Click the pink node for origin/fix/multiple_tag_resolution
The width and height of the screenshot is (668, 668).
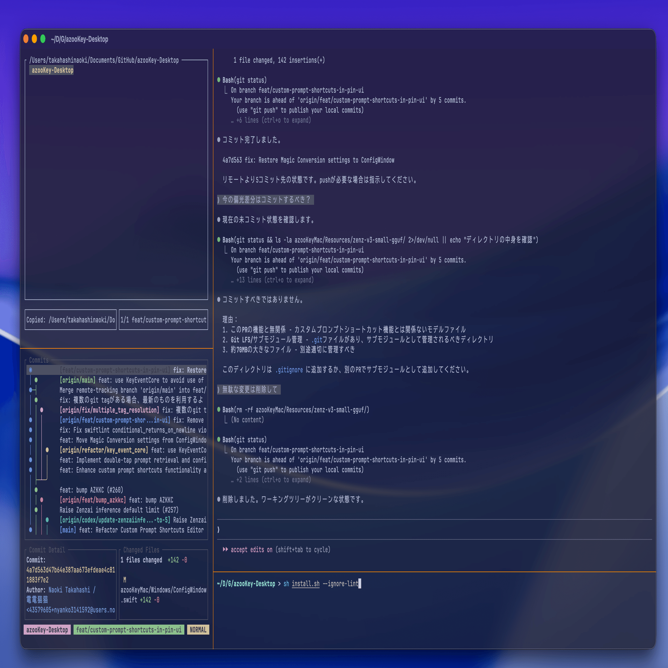(x=41, y=410)
